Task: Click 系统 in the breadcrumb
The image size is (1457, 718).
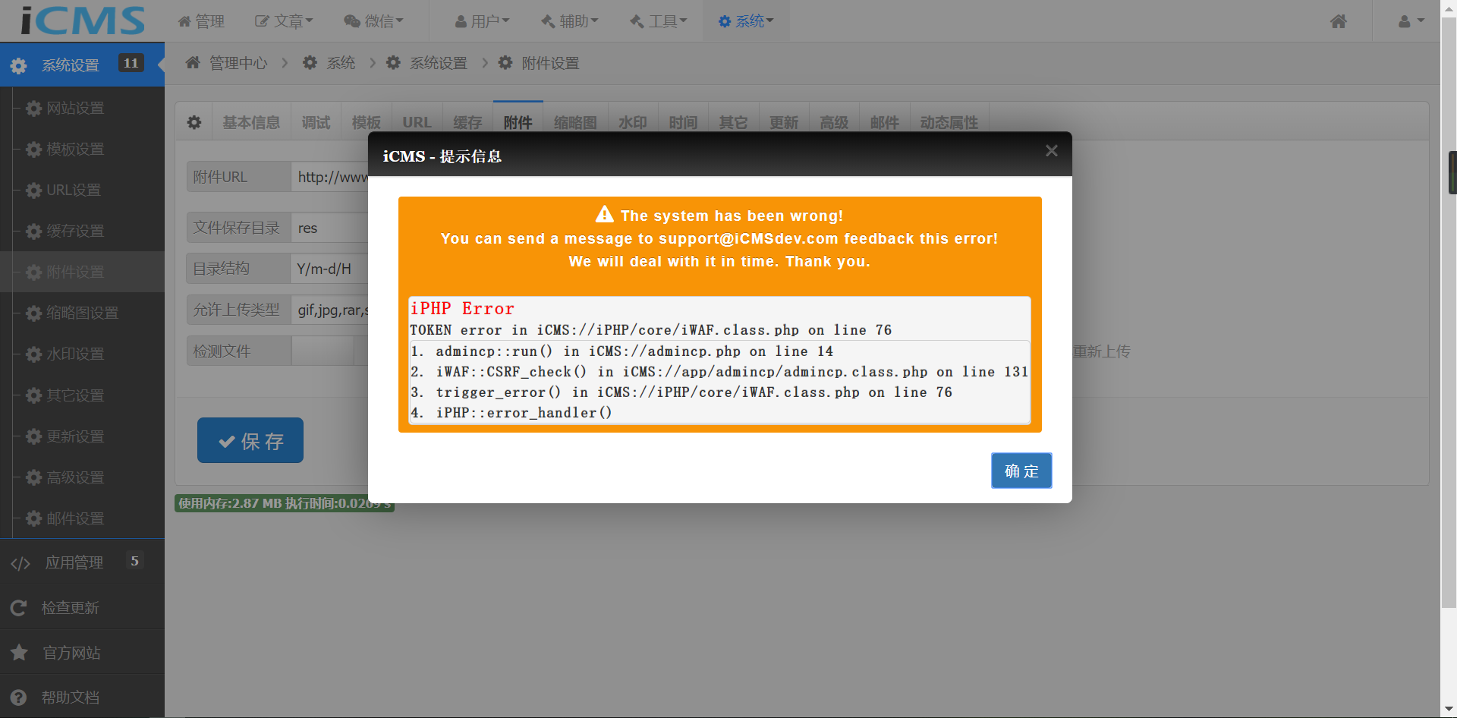Action: pyautogui.click(x=341, y=63)
